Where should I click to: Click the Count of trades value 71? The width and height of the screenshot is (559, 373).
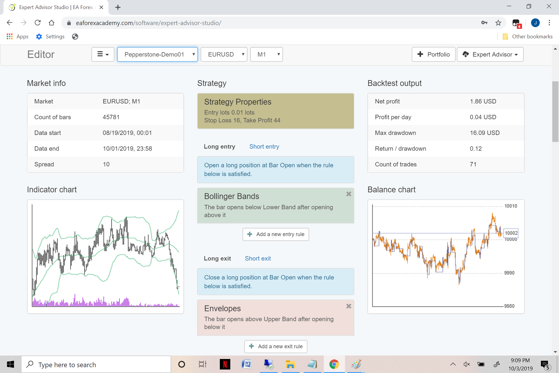pos(473,164)
